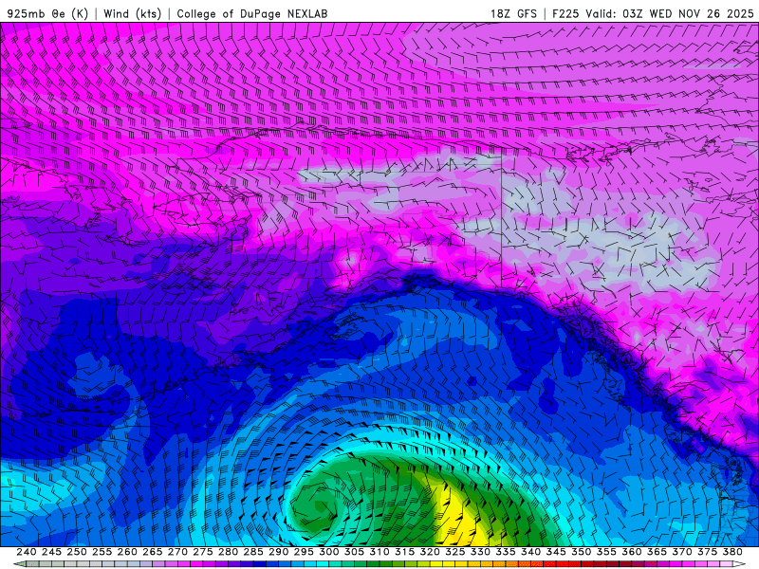Click the 280 value on the color scale
759x569 pixels.
coord(228,552)
